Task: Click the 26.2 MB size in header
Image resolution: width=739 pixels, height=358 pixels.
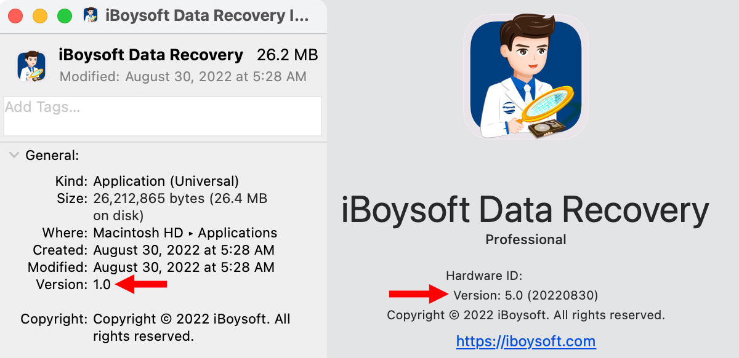Action: [287, 55]
